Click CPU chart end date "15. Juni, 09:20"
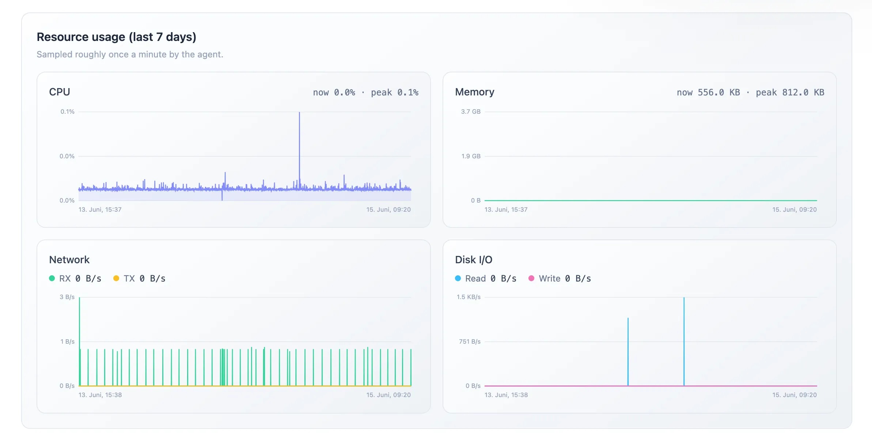 tap(388, 209)
